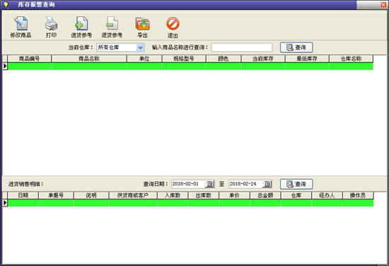Click the 仓库 column header in lower table
Image resolution: width=389 pixels, height=266 pixels.
296,195
